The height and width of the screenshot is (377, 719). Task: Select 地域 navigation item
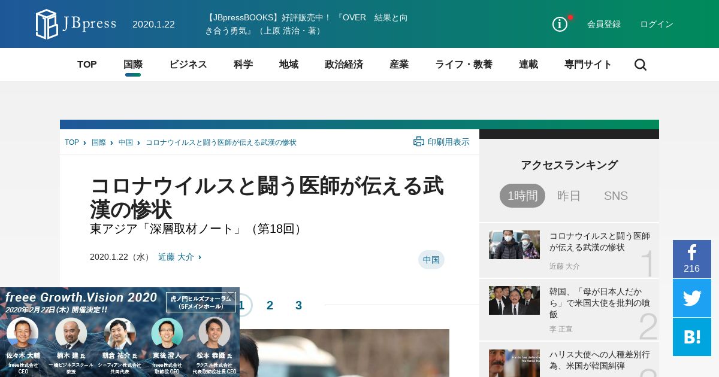tap(289, 65)
